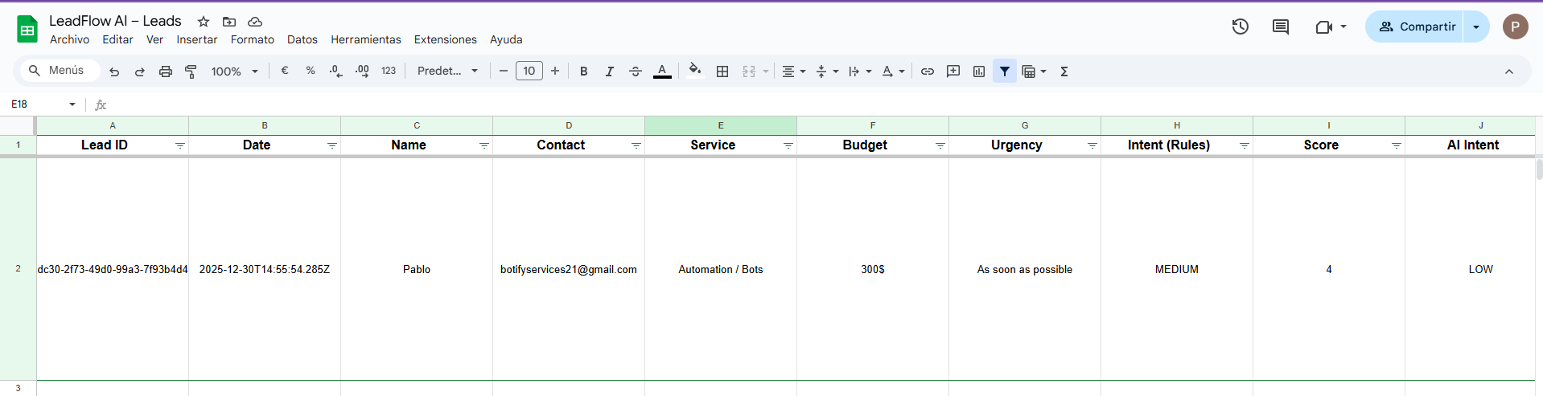Insert a link

(928, 71)
